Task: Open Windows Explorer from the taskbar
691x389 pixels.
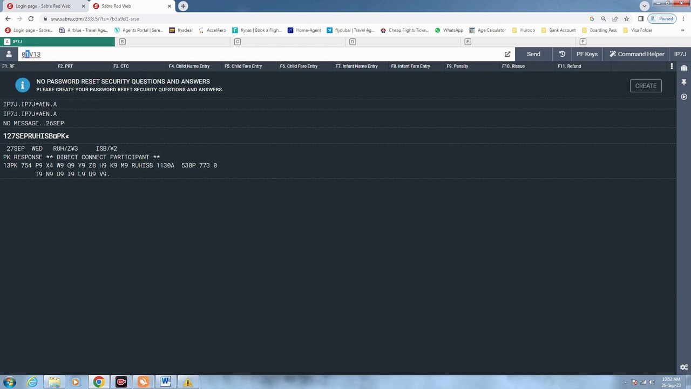Action: tap(54, 382)
